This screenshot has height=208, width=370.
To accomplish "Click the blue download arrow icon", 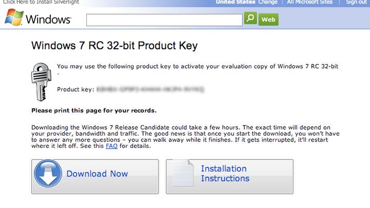I will [48, 175].
